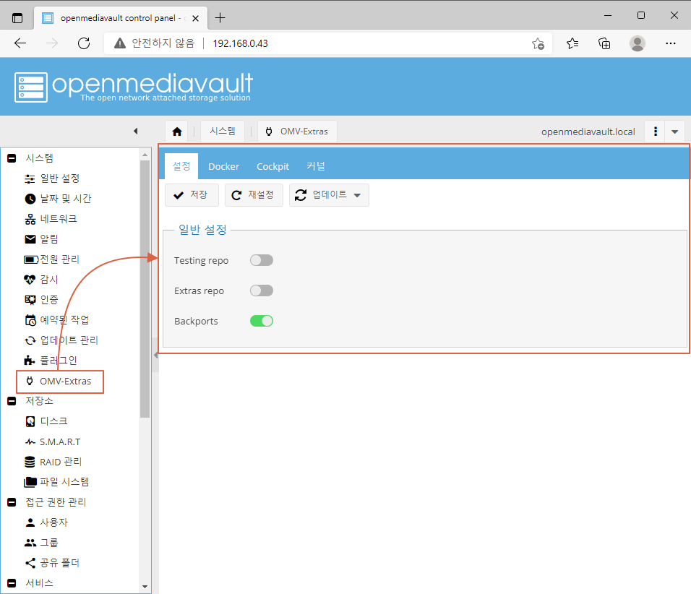Screen dimensions: 691x594
Task: Click the puzzle icon for 플러그인
Action: coord(29,361)
